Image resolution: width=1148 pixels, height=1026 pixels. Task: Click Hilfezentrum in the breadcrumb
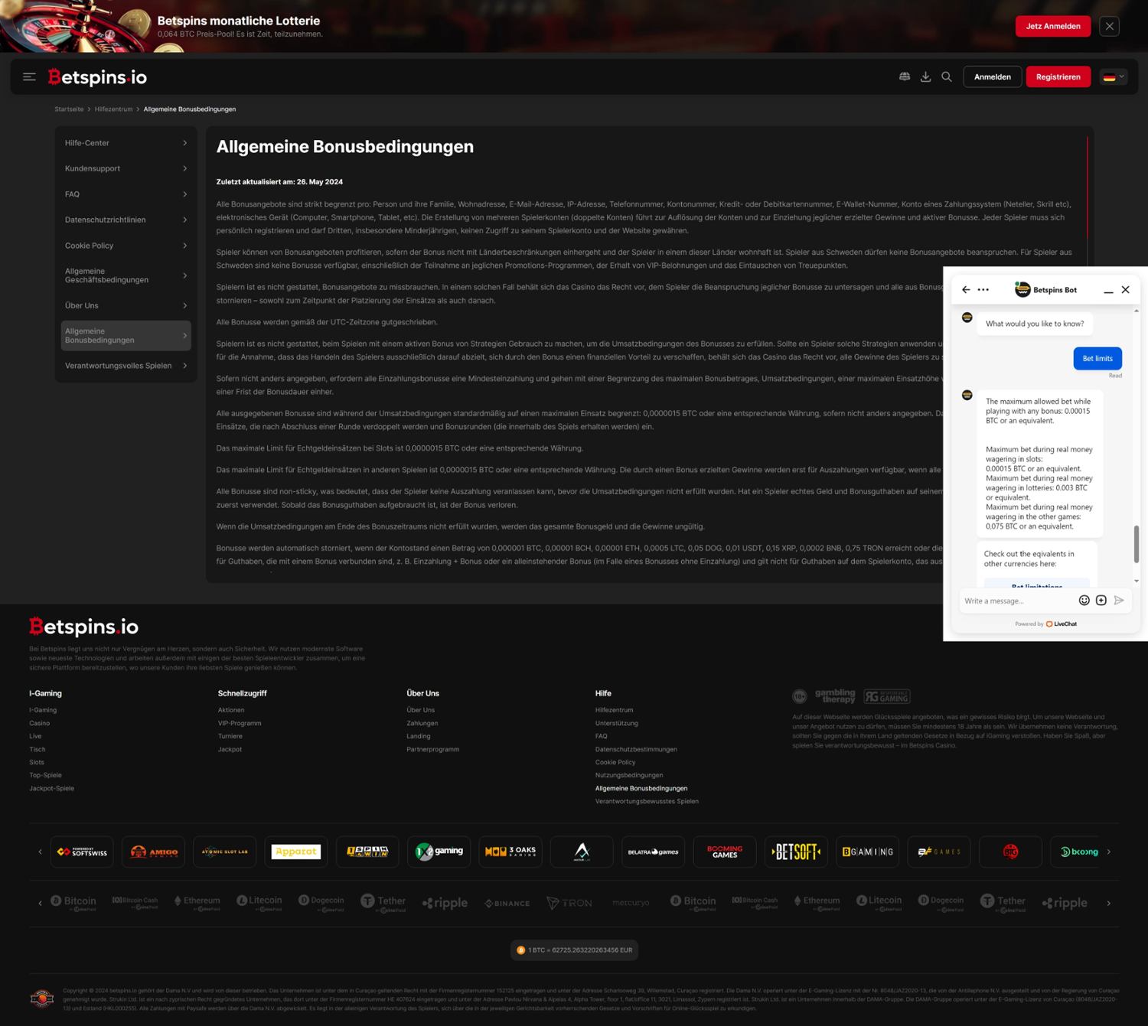113,109
